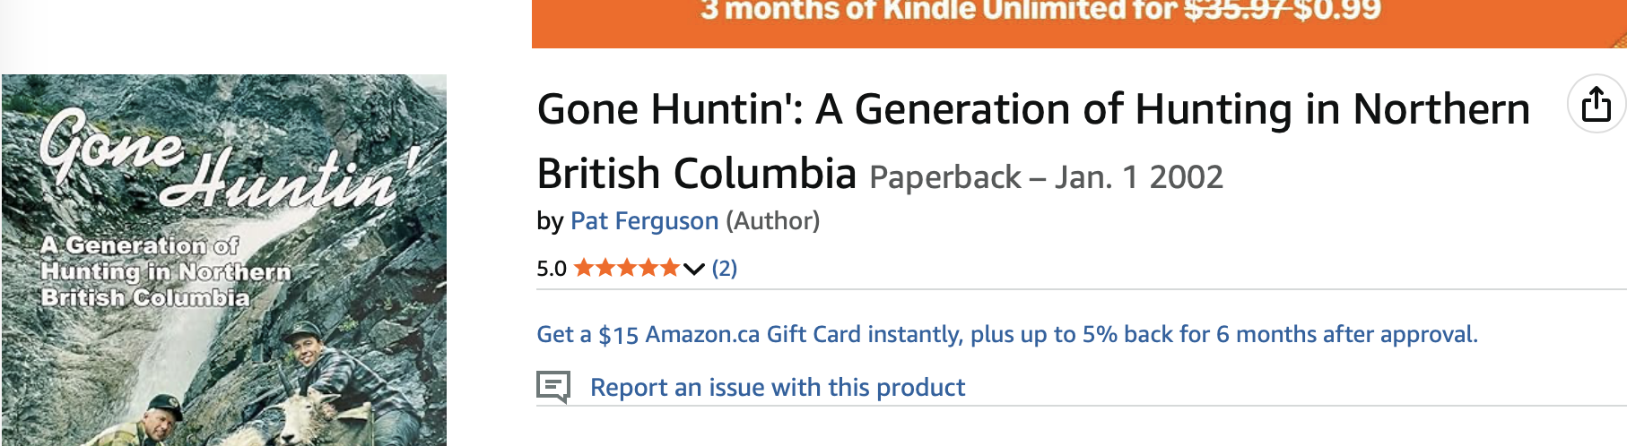Click the first orange rating star

[x=584, y=268]
